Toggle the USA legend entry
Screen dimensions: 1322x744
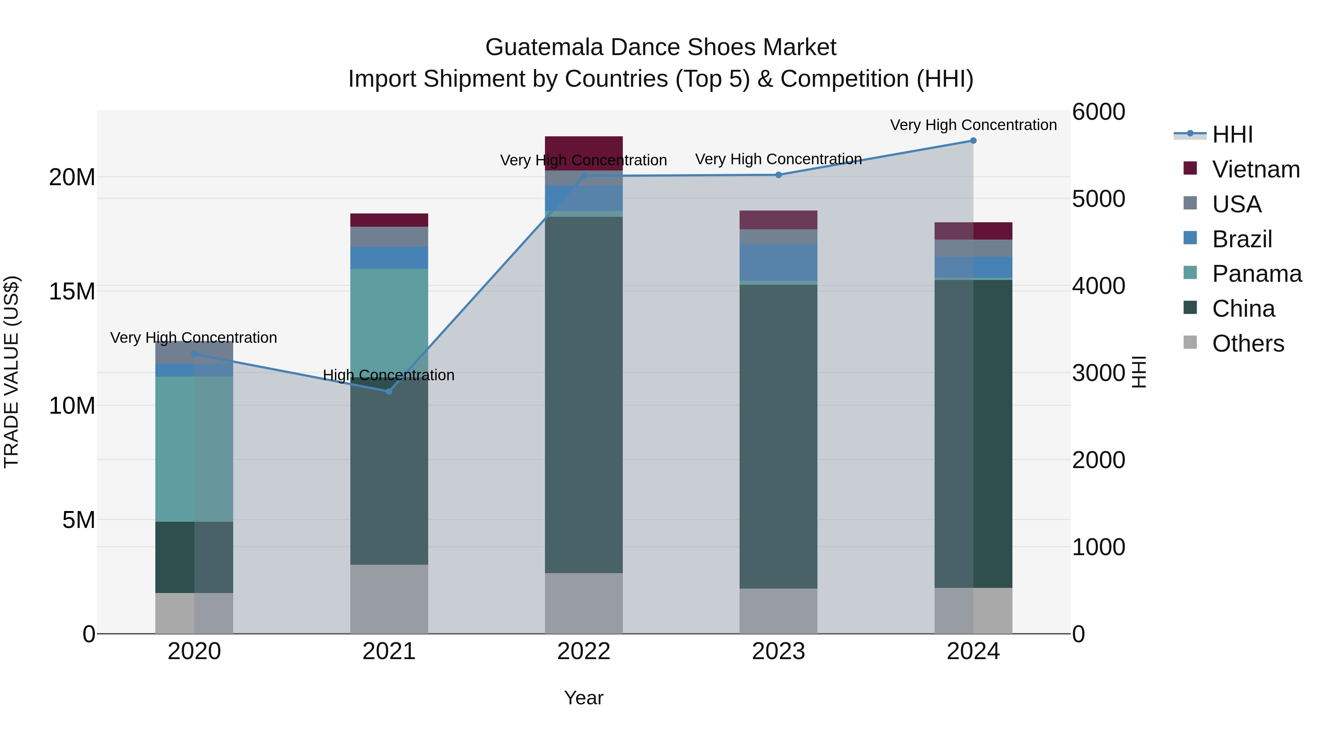click(x=1222, y=204)
